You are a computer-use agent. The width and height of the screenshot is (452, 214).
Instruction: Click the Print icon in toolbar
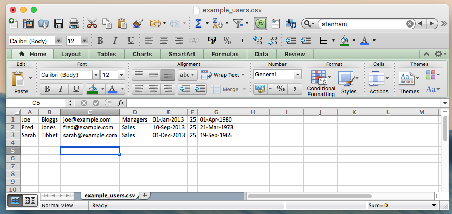(x=73, y=23)
